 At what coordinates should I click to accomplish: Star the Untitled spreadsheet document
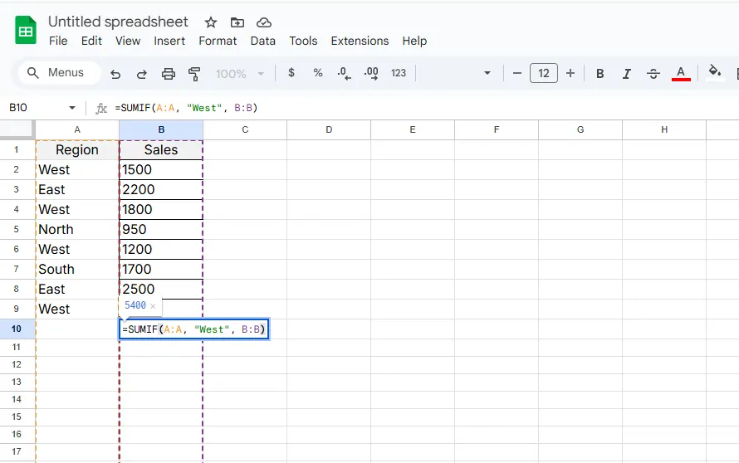tap(211, 22)
